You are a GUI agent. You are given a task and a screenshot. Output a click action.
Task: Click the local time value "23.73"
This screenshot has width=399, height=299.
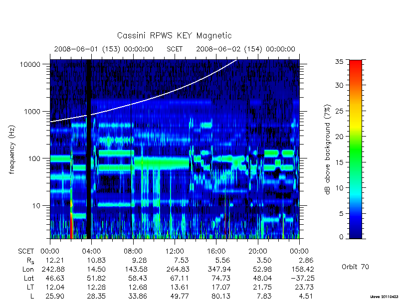point(304,288)
